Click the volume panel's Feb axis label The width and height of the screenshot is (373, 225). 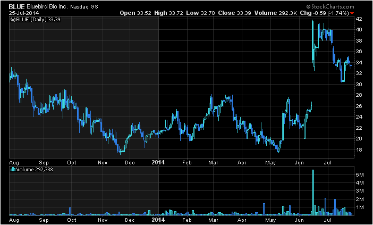pos(187,220)
